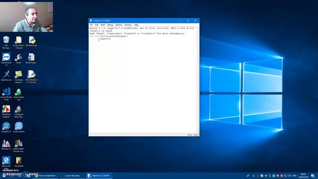Image resolution: width=318 pixels, height=179 pixels.
Task: Select the Alpemix.exe desktop icon
Action: click(6, 76)
